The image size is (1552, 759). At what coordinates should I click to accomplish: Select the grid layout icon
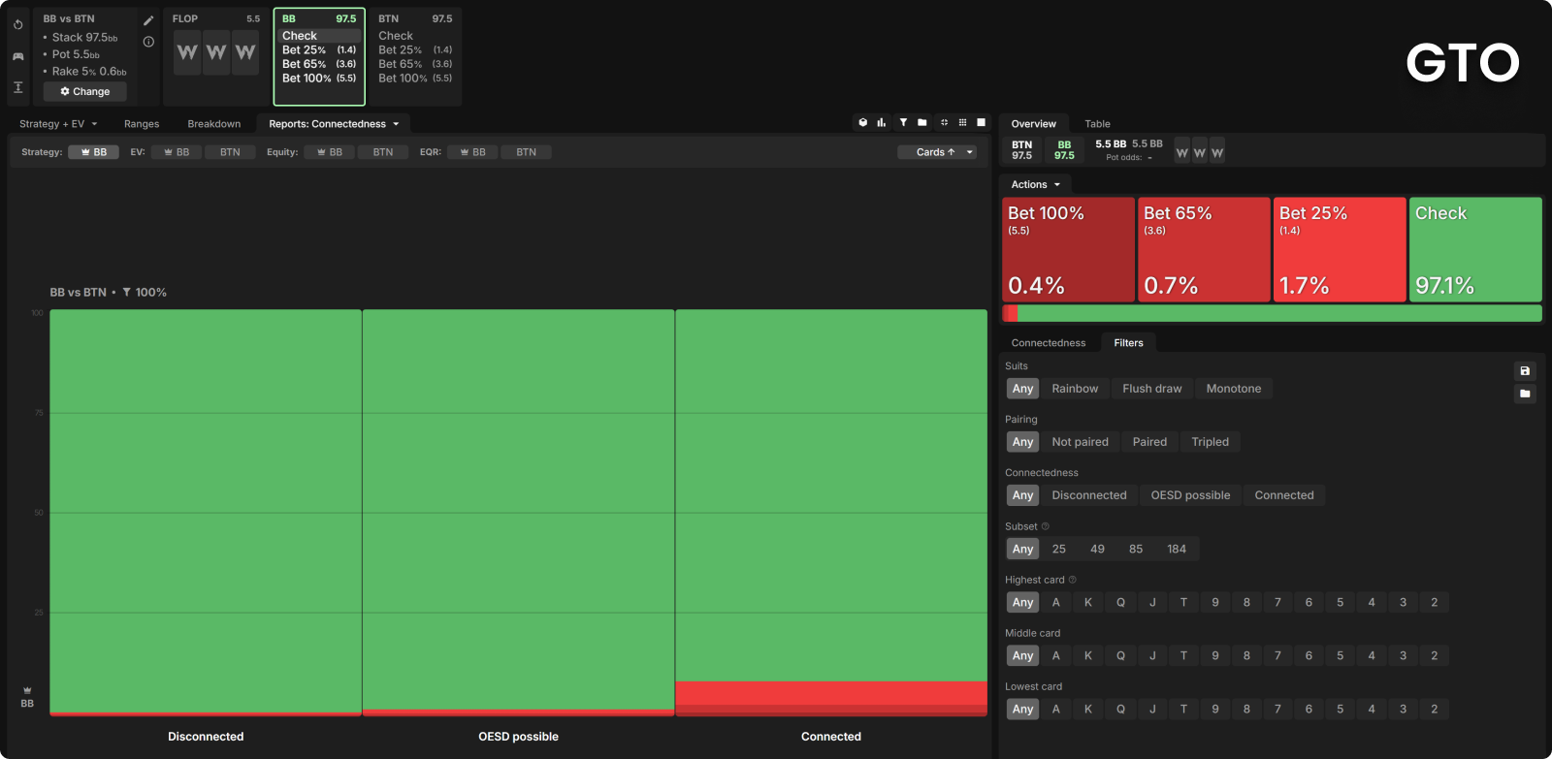(x=962, y=123)
